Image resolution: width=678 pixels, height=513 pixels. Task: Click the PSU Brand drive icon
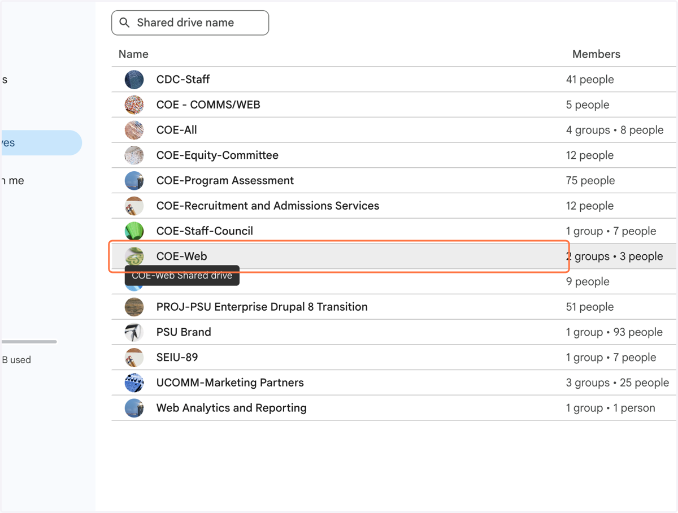click(134, 332)
